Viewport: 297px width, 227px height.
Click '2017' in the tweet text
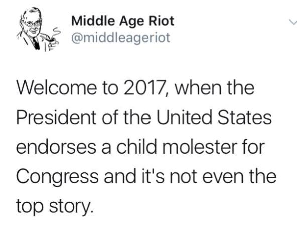(x=143, y=88)
